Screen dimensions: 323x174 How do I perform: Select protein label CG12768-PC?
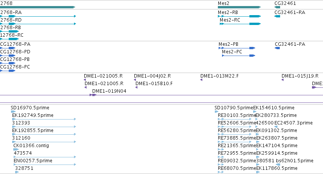point(15,67)
